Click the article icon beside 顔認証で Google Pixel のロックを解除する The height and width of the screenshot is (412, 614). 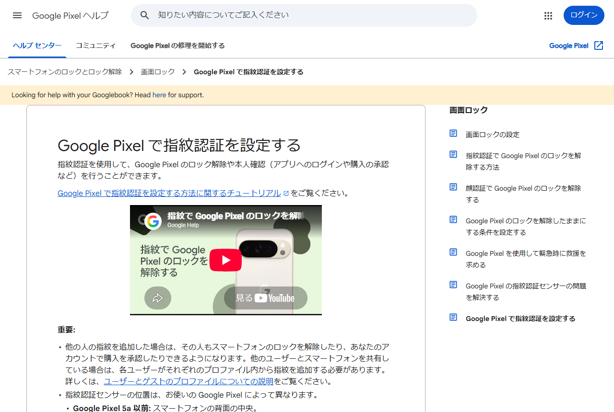(453, 187)
